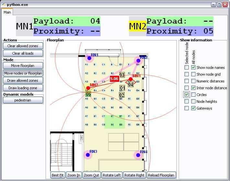Image resolution: width=230 pixels, height=181 pixels.
Task: Click load marker 01 on the floorplan
Action: tap(122, 88)
